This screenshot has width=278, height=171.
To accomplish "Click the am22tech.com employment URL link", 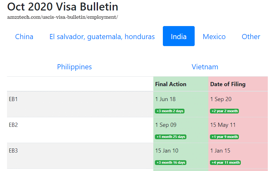I will click(x=62, y=17).
